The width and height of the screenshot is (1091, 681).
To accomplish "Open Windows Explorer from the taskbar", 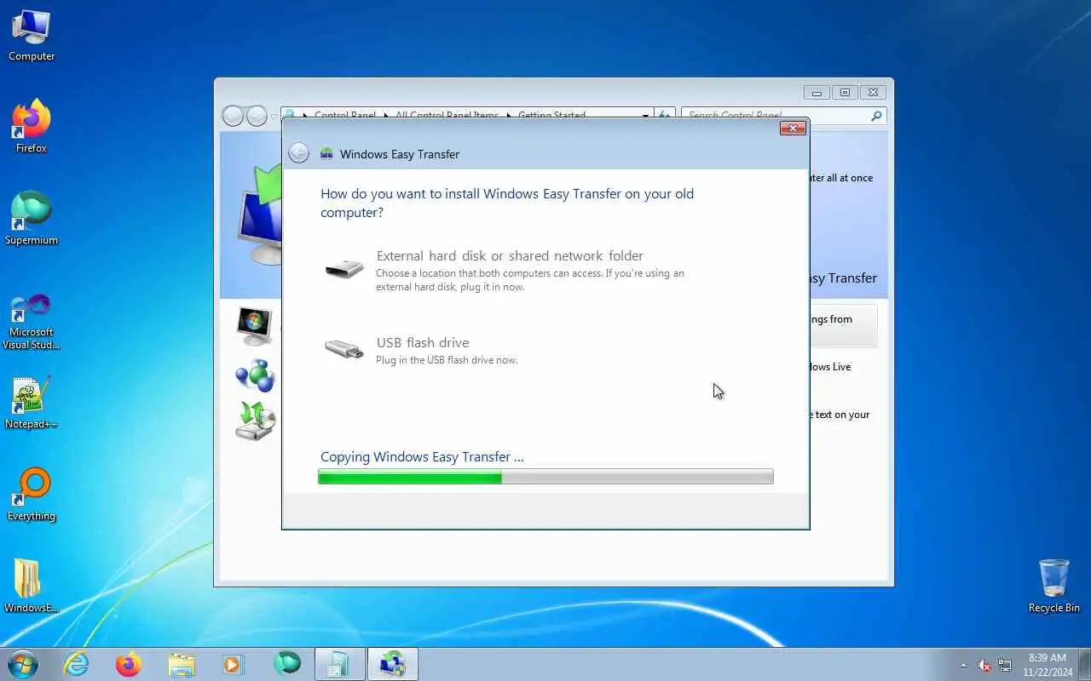I will pos(182,664).
